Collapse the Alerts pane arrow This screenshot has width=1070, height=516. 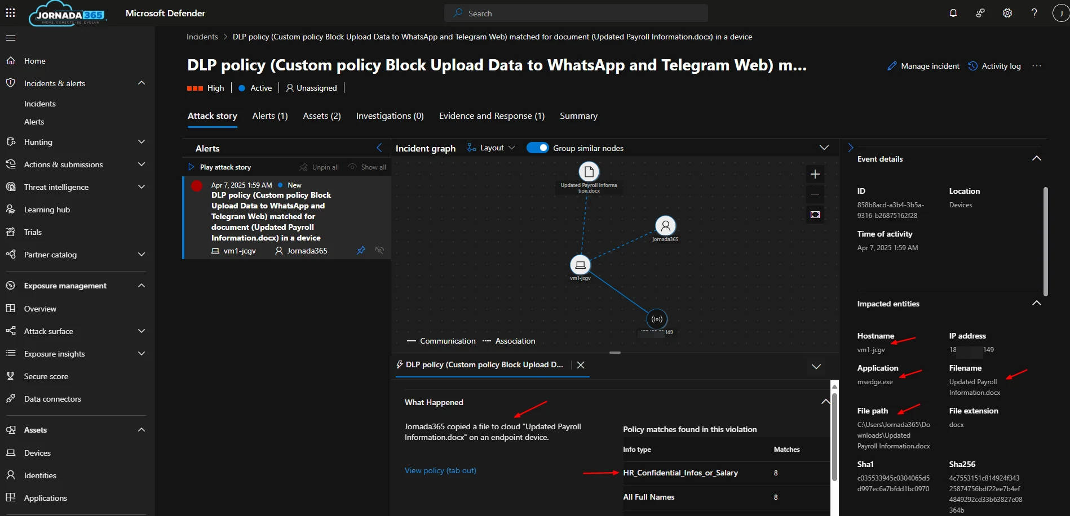pos(379,148)
